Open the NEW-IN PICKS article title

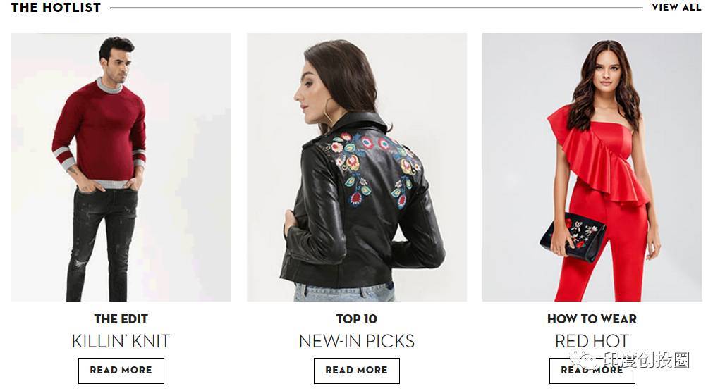pyautogui.click(x=357, y=341)
